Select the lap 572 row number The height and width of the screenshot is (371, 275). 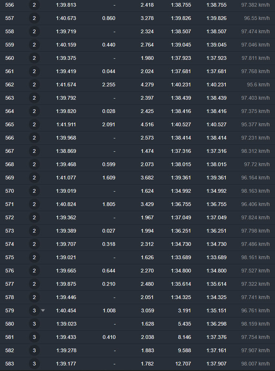(10, 217)
